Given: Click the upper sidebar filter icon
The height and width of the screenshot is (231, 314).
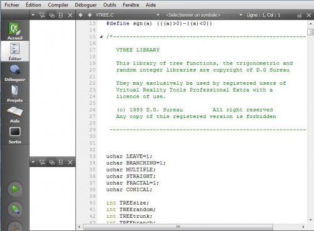Looking at the screenshot, I should 42,15.
